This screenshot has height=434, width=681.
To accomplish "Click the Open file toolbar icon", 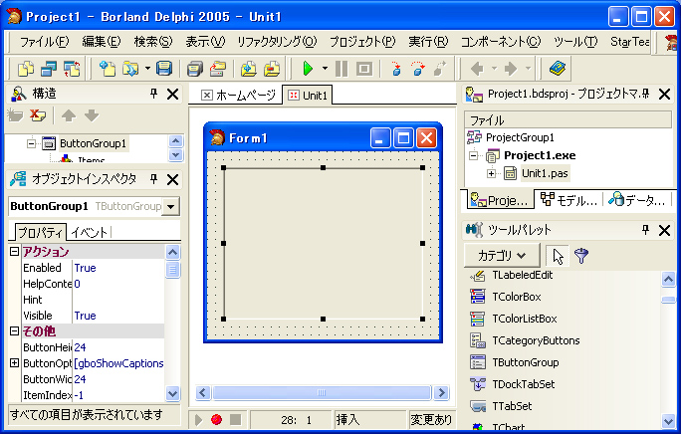I will (x=129, y=69).
